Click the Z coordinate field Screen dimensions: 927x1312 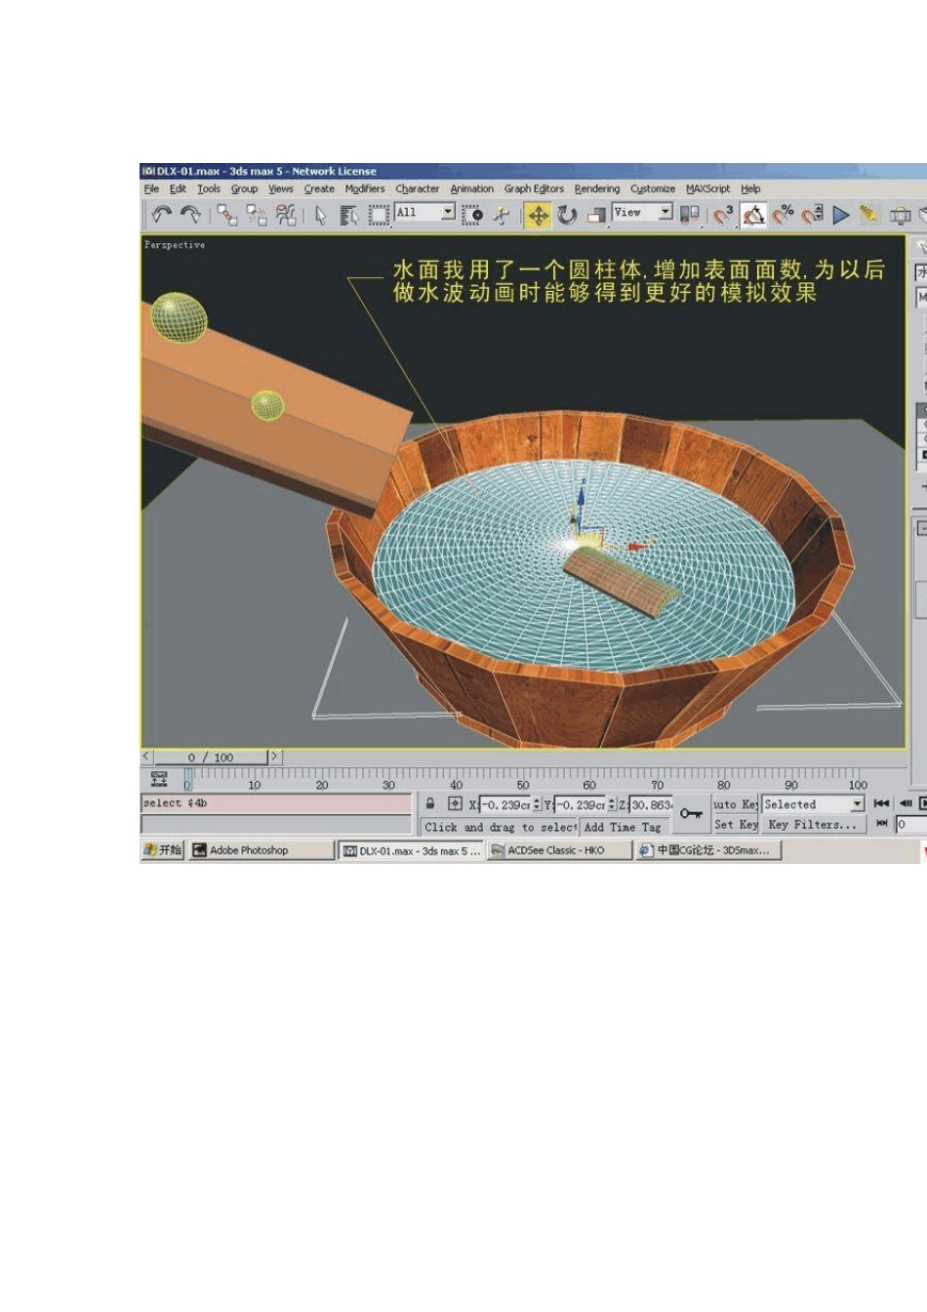651,804
